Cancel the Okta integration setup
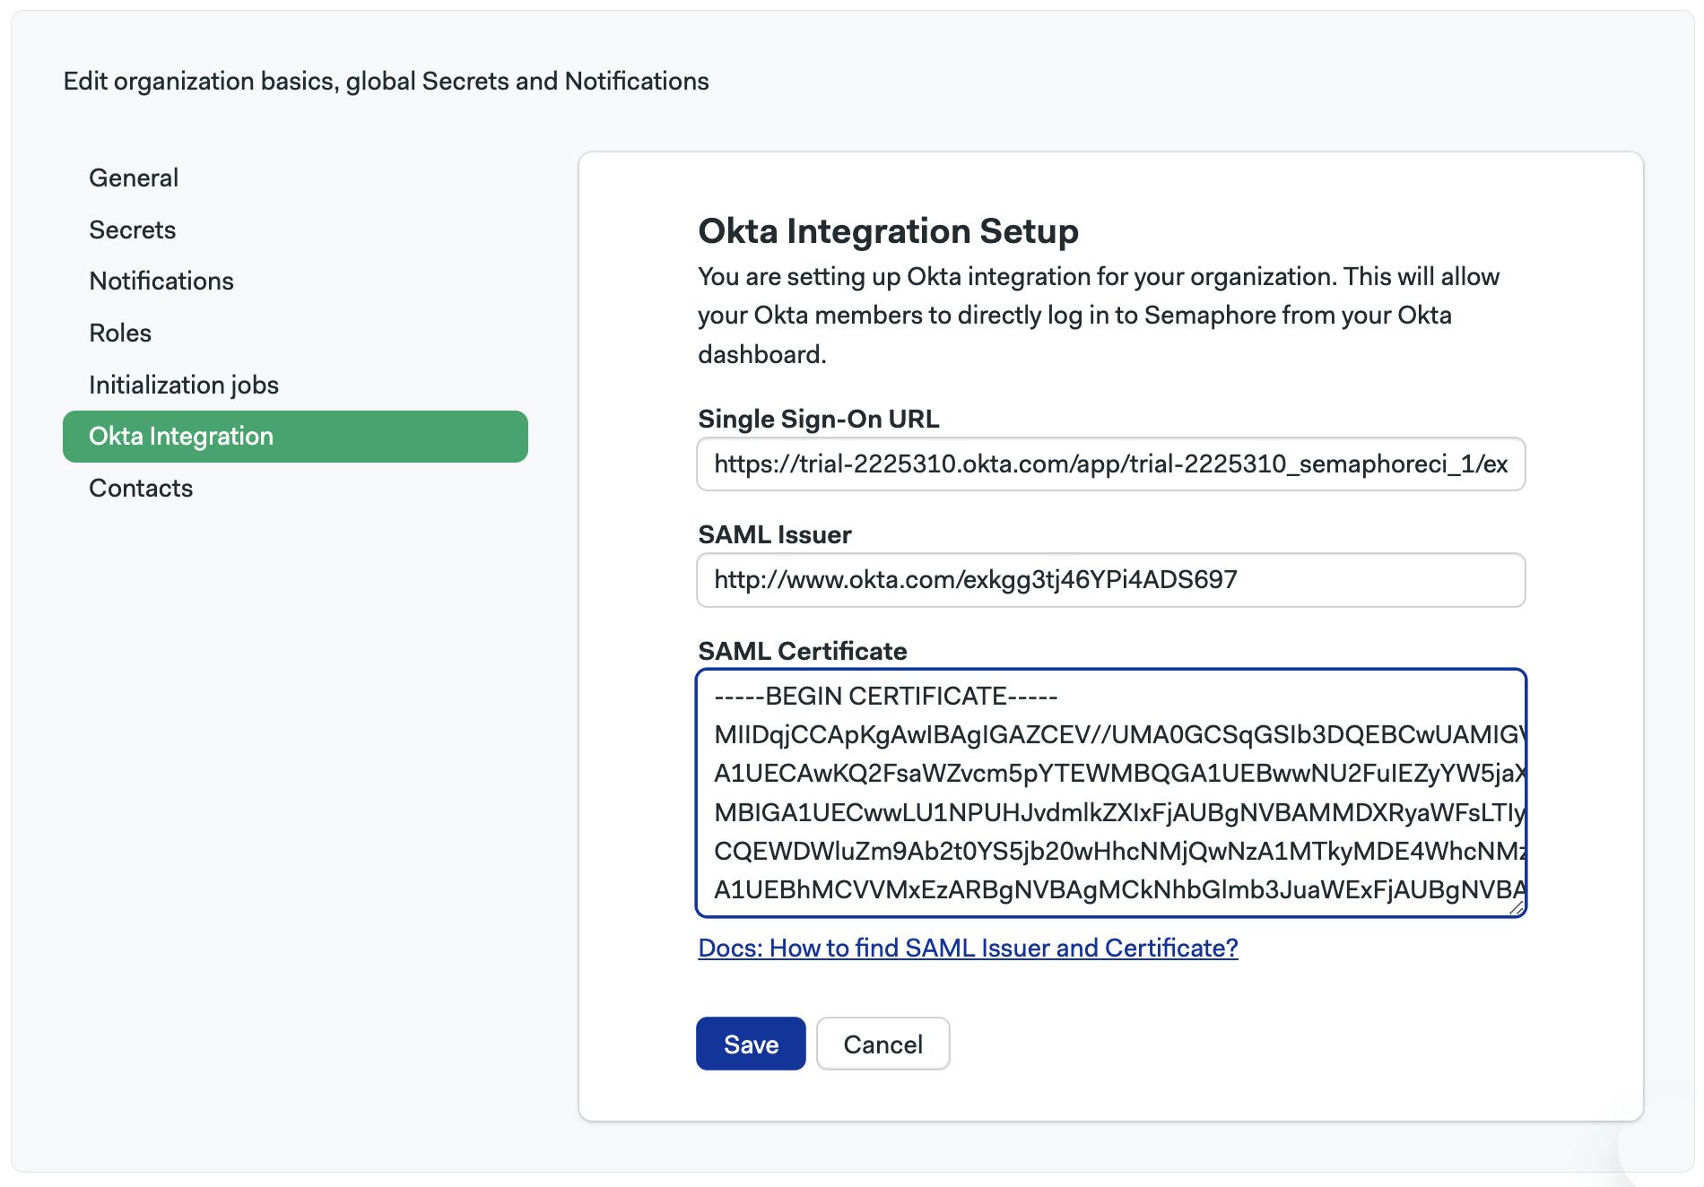1704x1187 pixels. click(882, 1044)
